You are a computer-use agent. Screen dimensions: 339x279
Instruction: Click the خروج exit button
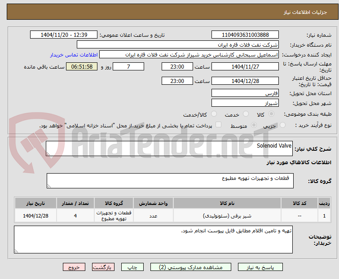(x=74, y=267)
